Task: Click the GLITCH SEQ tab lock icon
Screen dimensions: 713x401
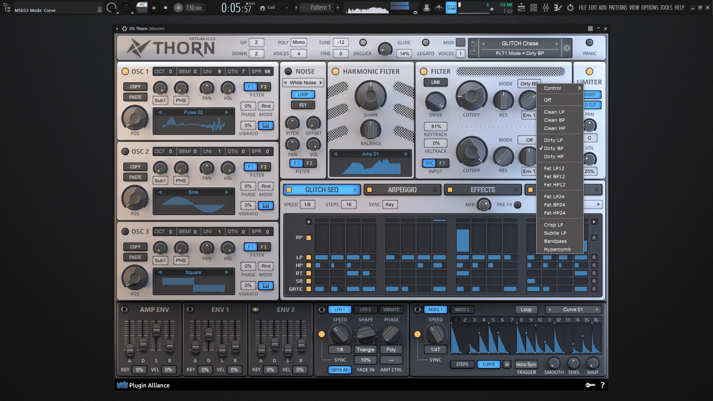Action: pyautogui.click(x=355, y=190)
